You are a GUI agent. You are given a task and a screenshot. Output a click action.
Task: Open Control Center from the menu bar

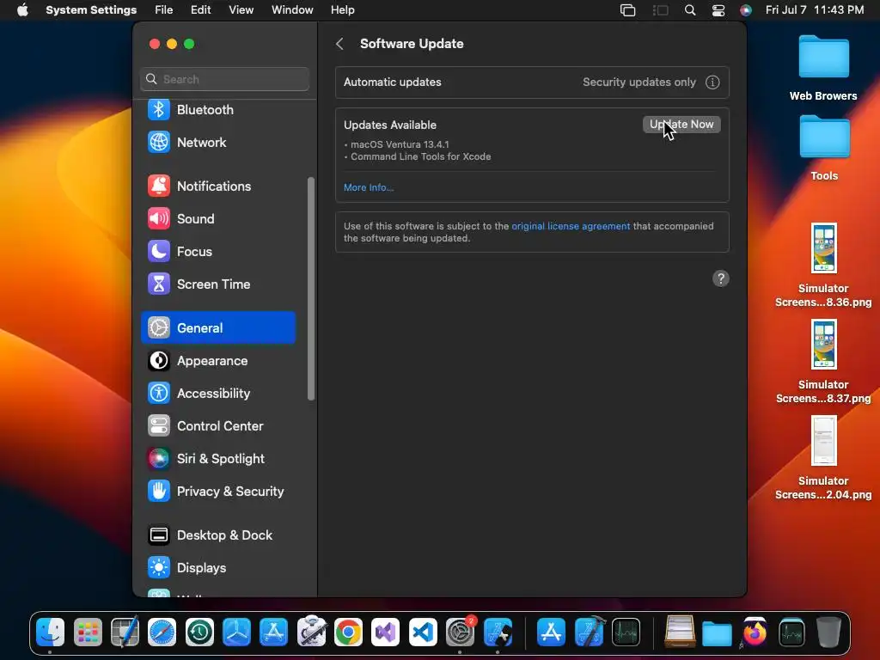pos(718,10)
